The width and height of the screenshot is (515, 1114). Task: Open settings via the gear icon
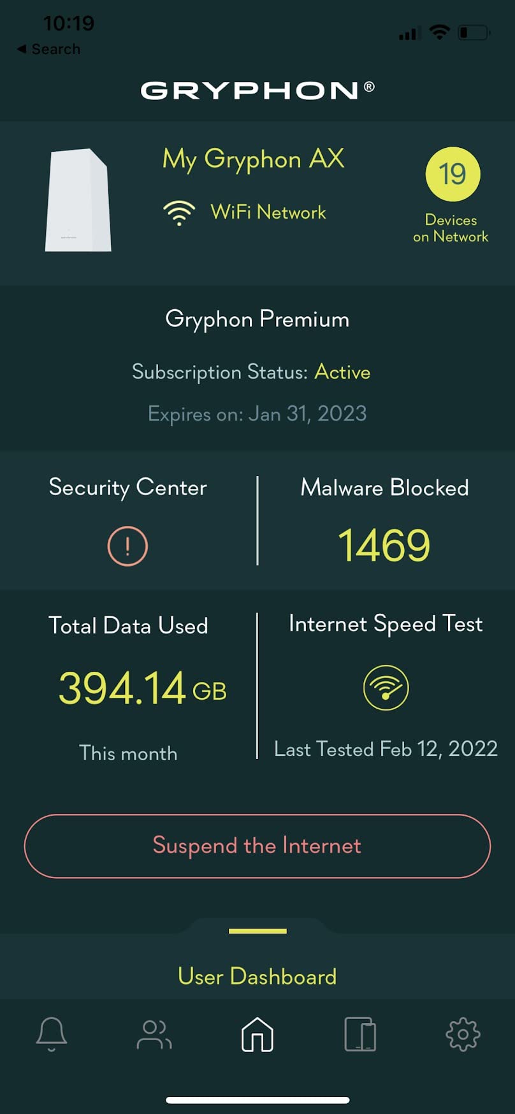[463, 1034]
